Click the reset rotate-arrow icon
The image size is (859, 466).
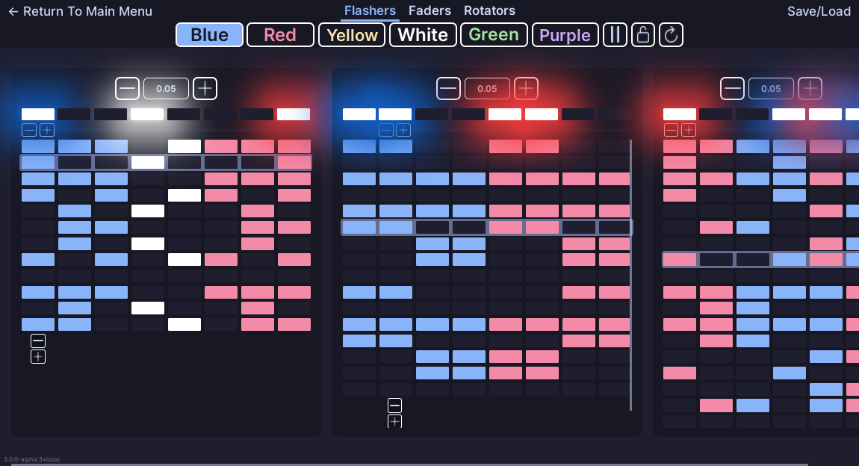pos(671,35)
